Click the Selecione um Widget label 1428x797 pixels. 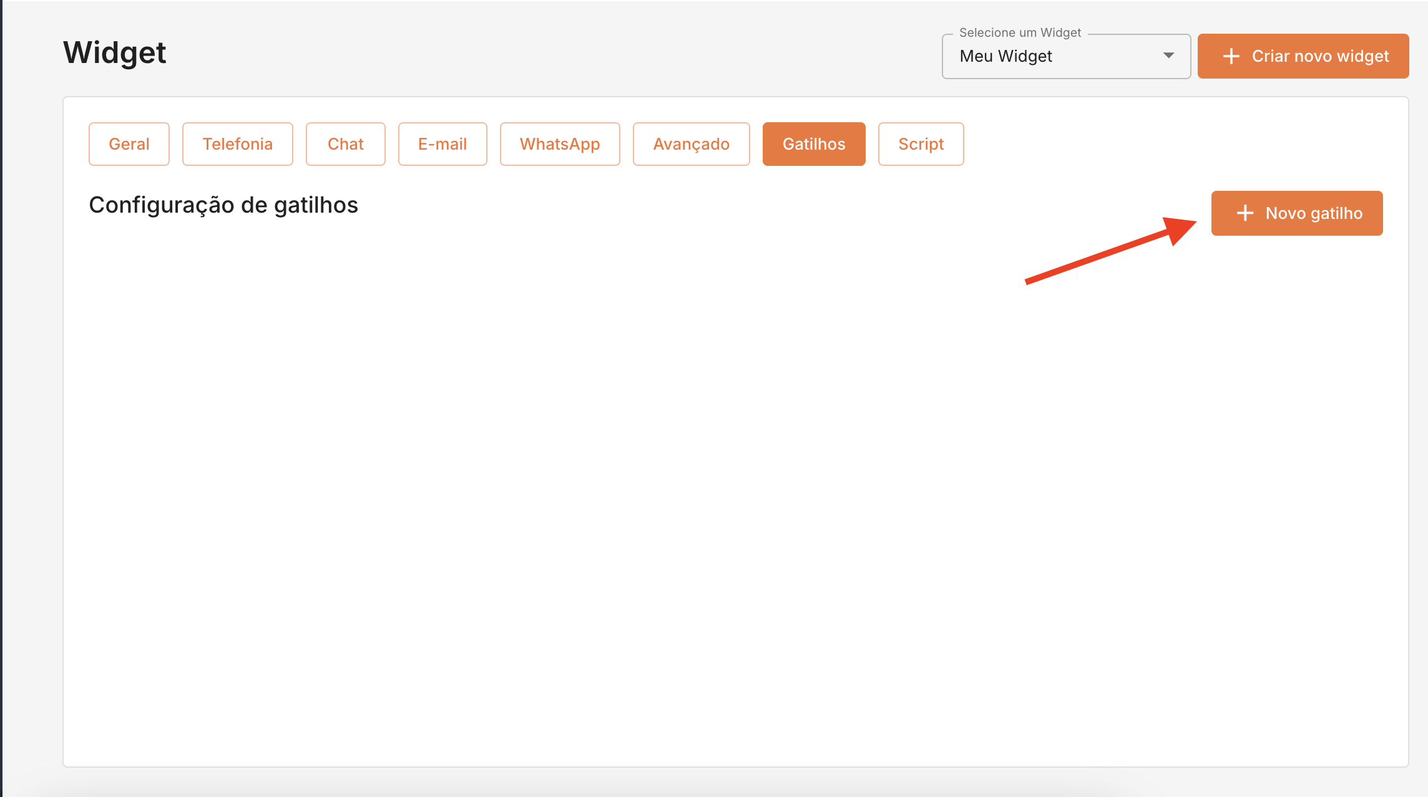pyautogui.click(x=1020, y=32)
